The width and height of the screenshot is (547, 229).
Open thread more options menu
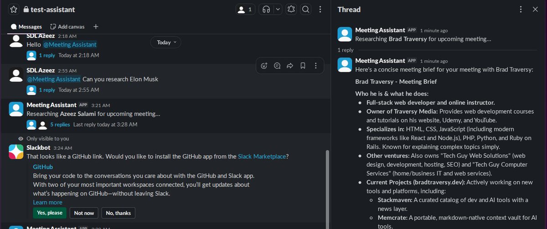pos(521,9)
